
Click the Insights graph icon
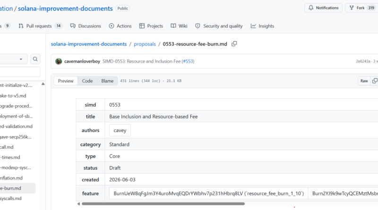pos(253,26)
